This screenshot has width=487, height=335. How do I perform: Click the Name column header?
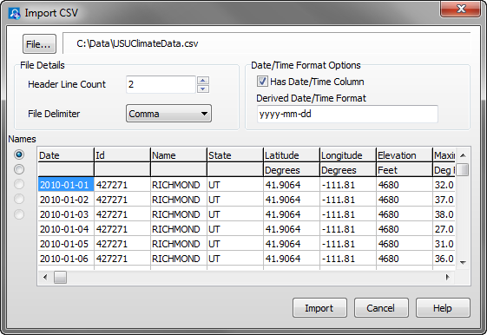tap(179, 155)
